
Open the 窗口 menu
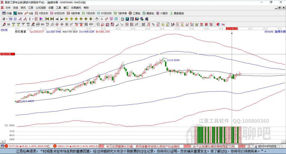click(66, 8)
